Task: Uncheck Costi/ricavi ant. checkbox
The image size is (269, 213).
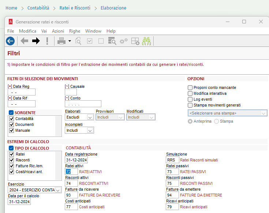Action: point(11,172)
